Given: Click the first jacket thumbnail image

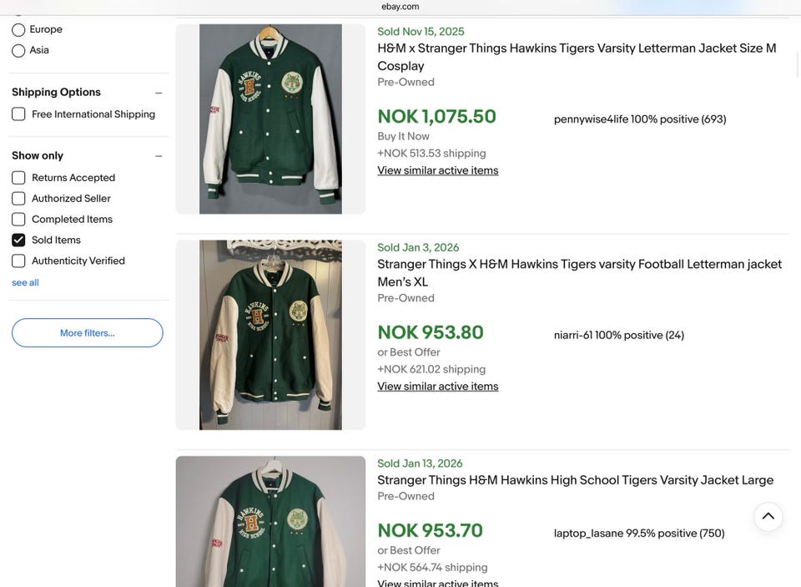Looking at the screenshot, I should point(270,119).
